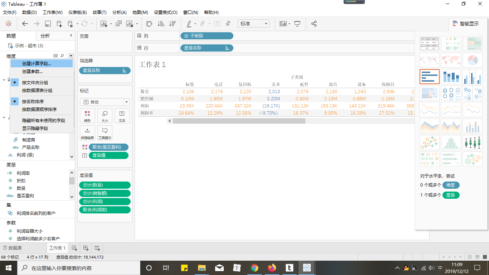This screenshot has height=275, width=489.
Task: Click the pin fix axes icon
Action: (228, 24)
